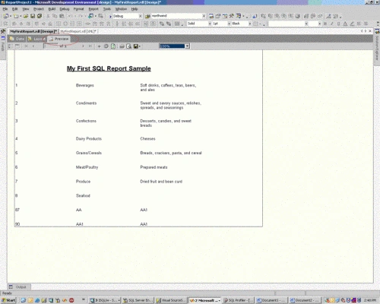Open the 100% zoom dropdown
This screenshot has height=304, width=380.
click(x=187, y=46)
